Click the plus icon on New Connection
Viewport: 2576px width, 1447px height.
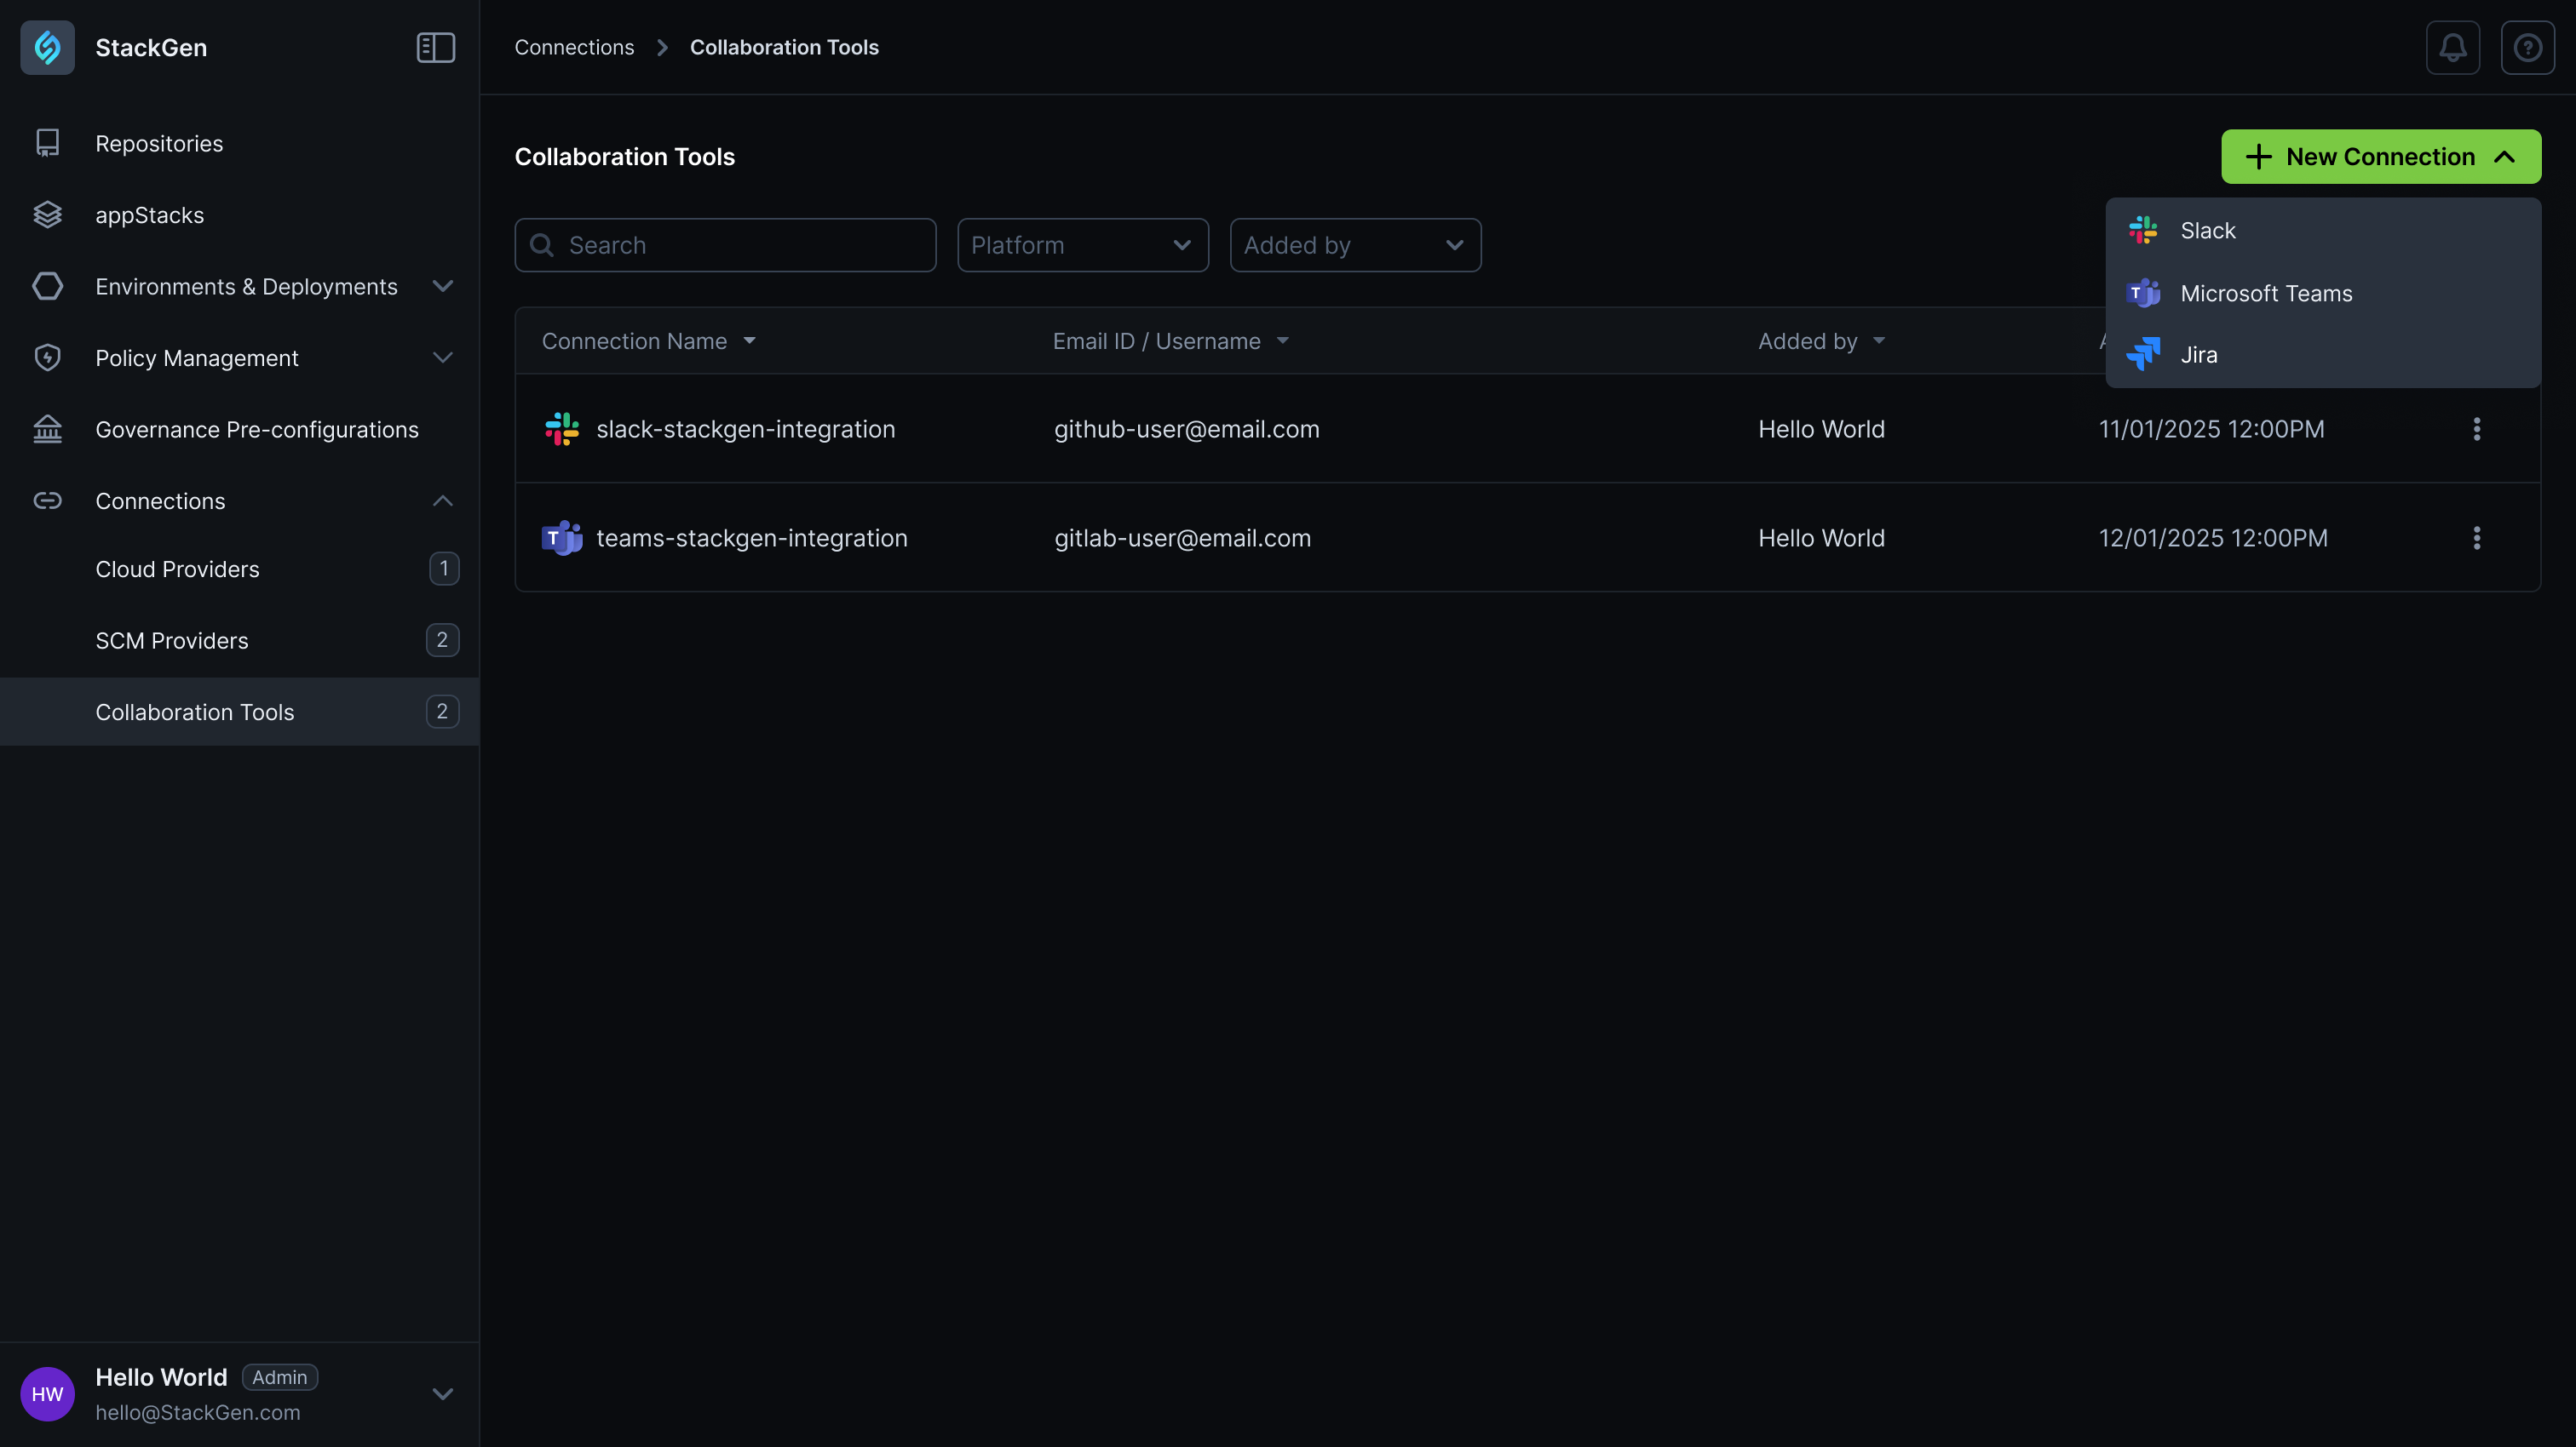point(2258,157)
